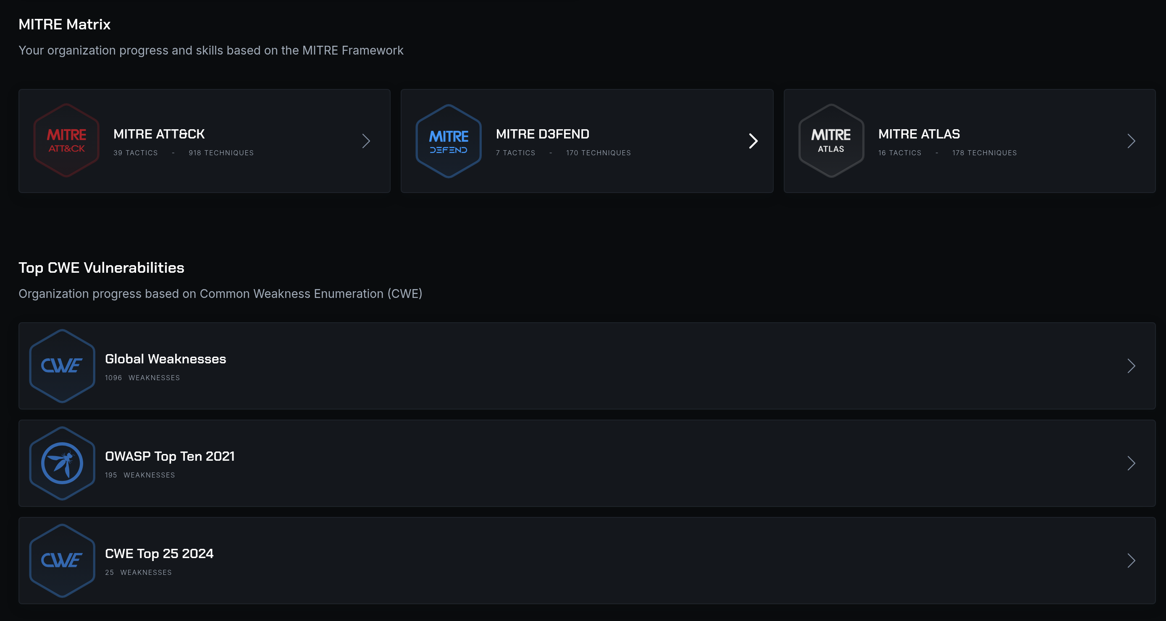Click the '178 TECHNIQUES' label
This screenshot has height=621, width=1166.
coord(984,153)
